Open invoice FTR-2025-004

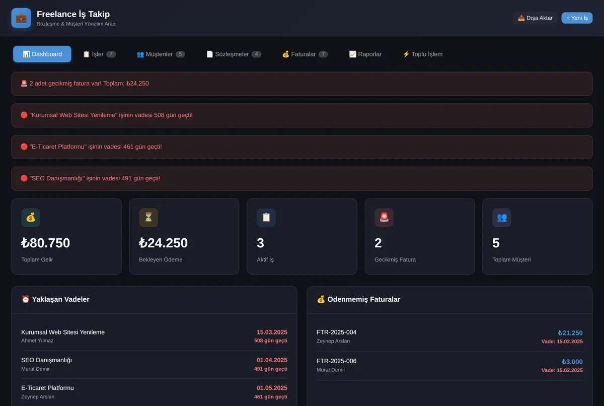click(x=337, y=332)
